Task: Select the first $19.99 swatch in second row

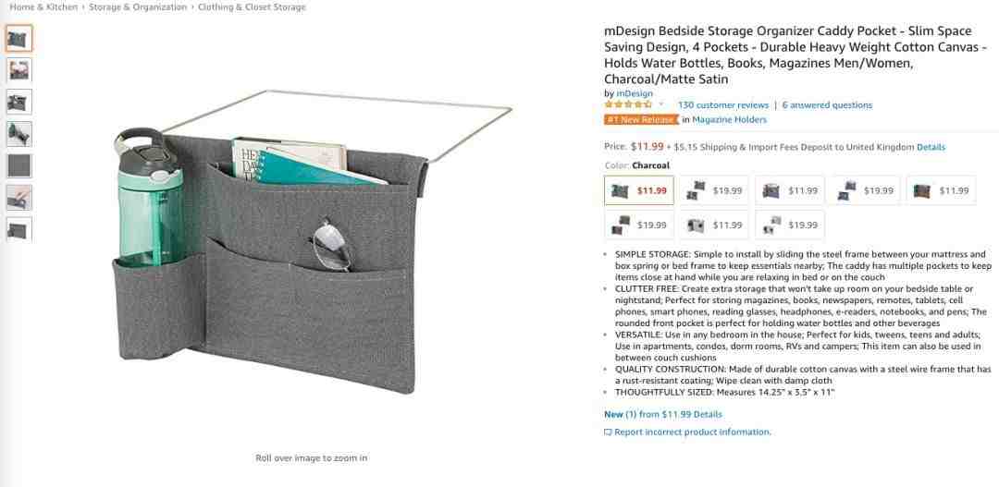Action: click(639, 225)
